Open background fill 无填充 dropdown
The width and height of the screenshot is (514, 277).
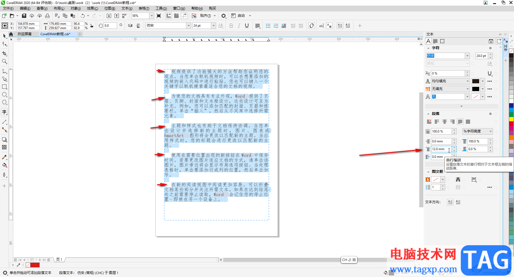[468, 89]
